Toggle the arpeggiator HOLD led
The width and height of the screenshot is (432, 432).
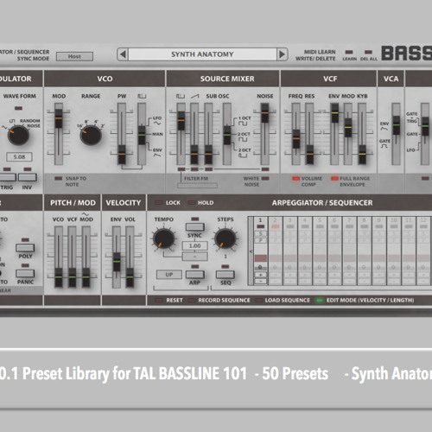tap(192, 203)
